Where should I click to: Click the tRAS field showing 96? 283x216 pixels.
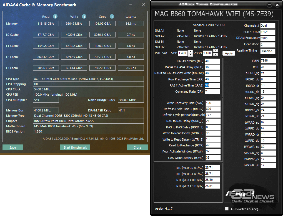(212, 85)
